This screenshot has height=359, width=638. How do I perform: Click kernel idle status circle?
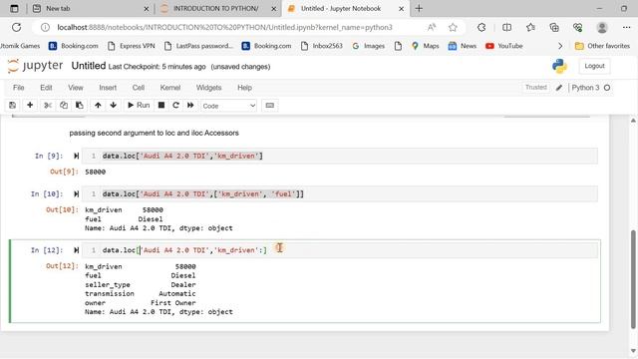click(x=607, y=88)
